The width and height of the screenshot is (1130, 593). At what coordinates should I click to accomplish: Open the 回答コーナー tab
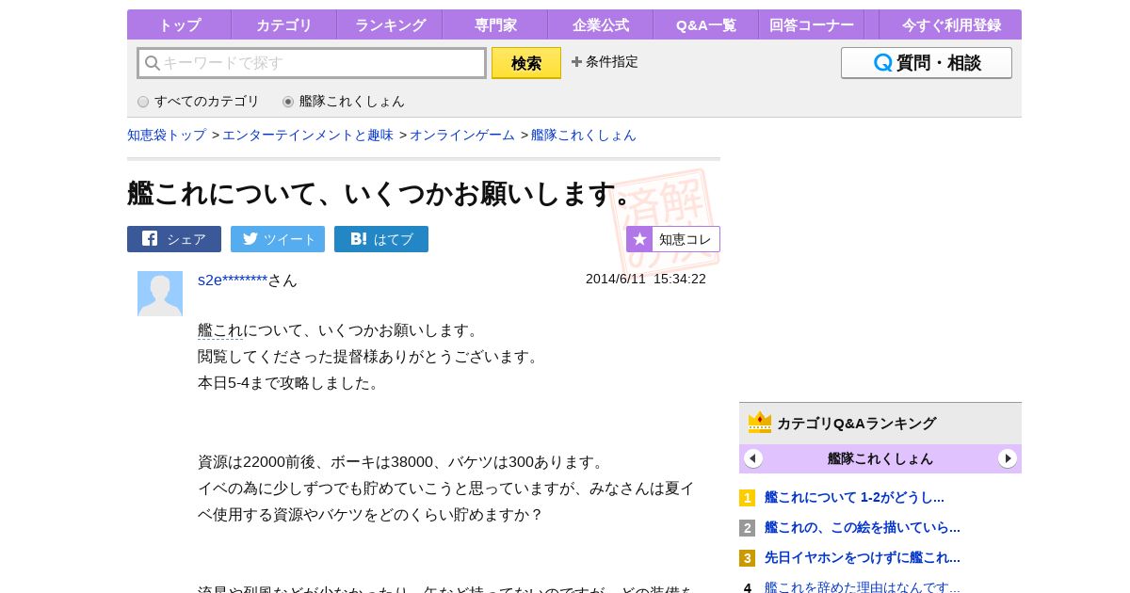(812, 25)
